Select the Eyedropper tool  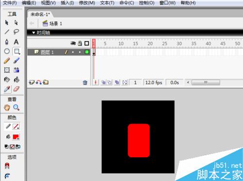coord(7,89)
